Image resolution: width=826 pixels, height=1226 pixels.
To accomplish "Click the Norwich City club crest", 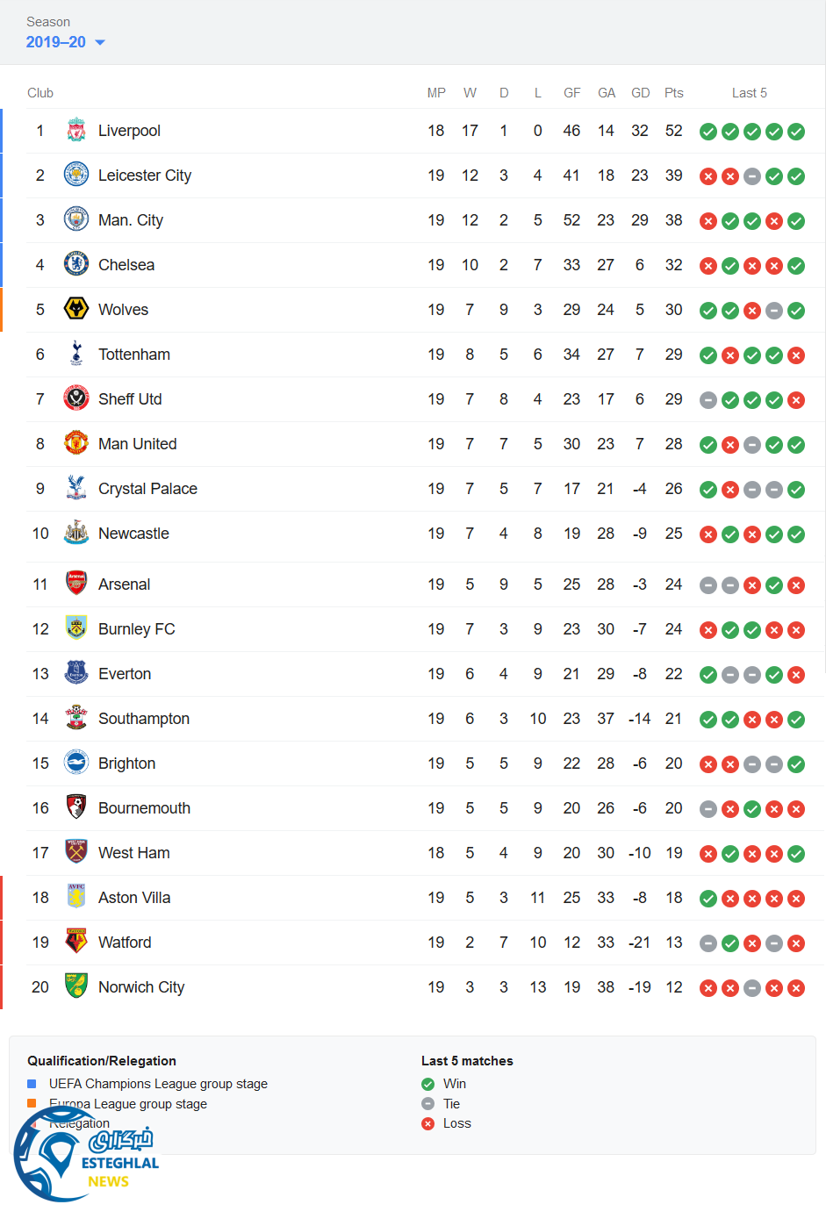I will [x=76, y=987].
